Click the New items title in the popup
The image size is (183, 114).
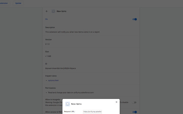click(76, 104)
